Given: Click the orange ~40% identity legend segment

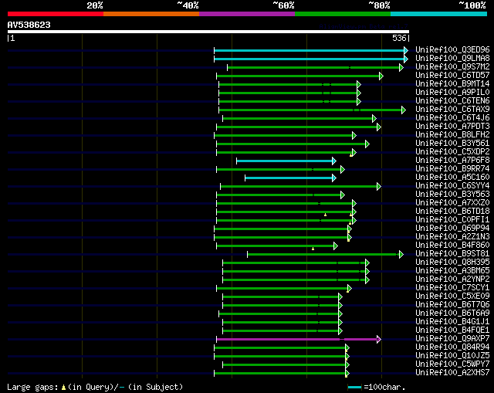Looking at the screenshot, I should 151,14.
